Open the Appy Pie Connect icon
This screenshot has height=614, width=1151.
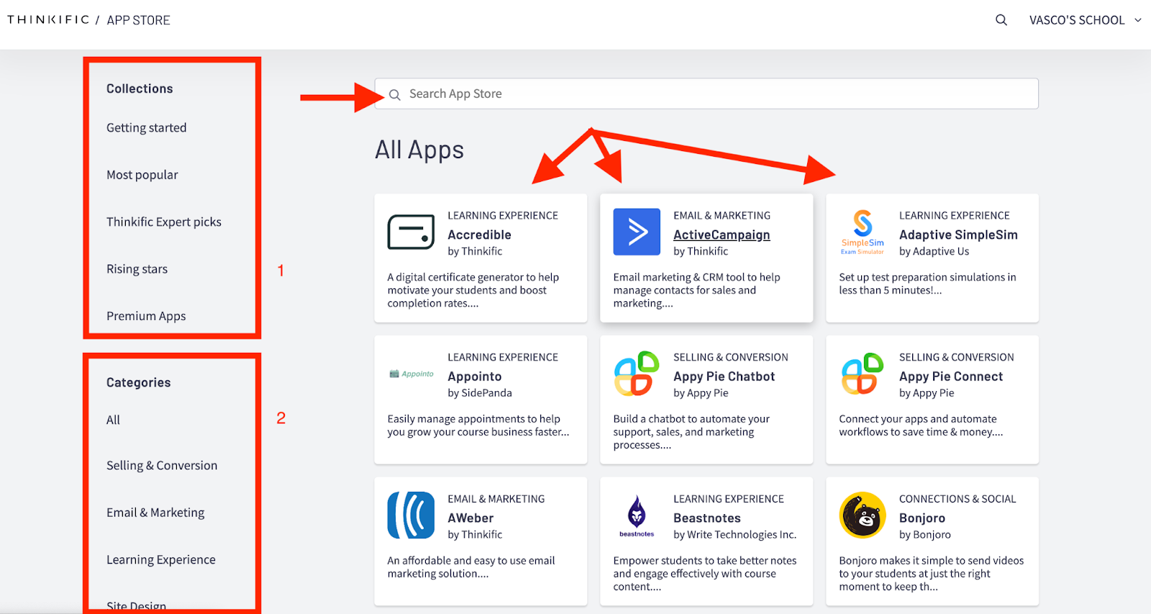click(863, 374)
